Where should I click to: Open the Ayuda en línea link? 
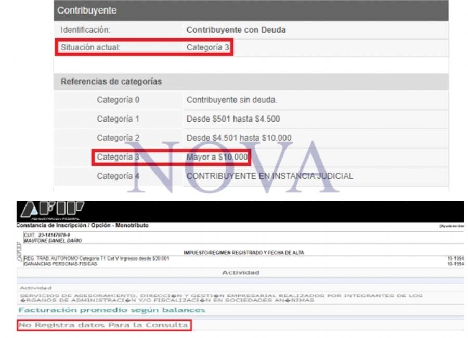tap(451, 226)
